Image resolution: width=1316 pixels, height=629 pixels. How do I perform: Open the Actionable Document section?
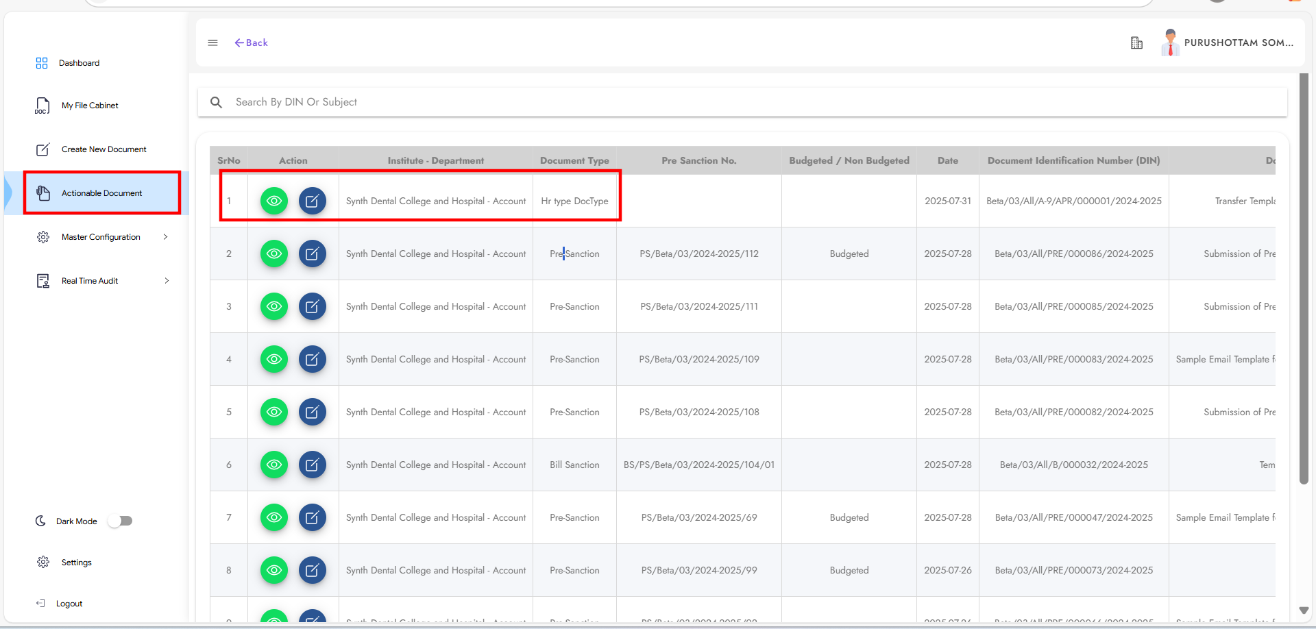(x=101, y=193)
